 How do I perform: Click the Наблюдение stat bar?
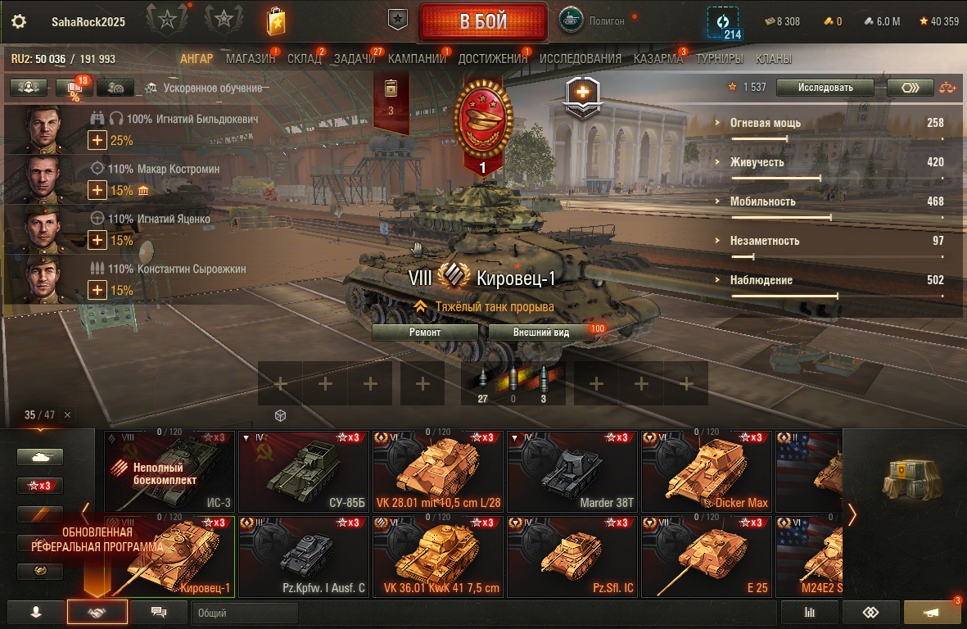pos(837,296)
